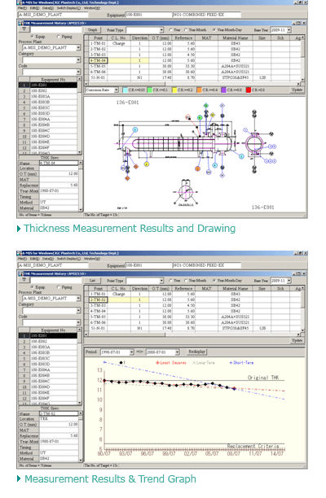This screenshot has height=498, width=326.
Task: Open the Data menu in the trend graph window
Action: 48,259
